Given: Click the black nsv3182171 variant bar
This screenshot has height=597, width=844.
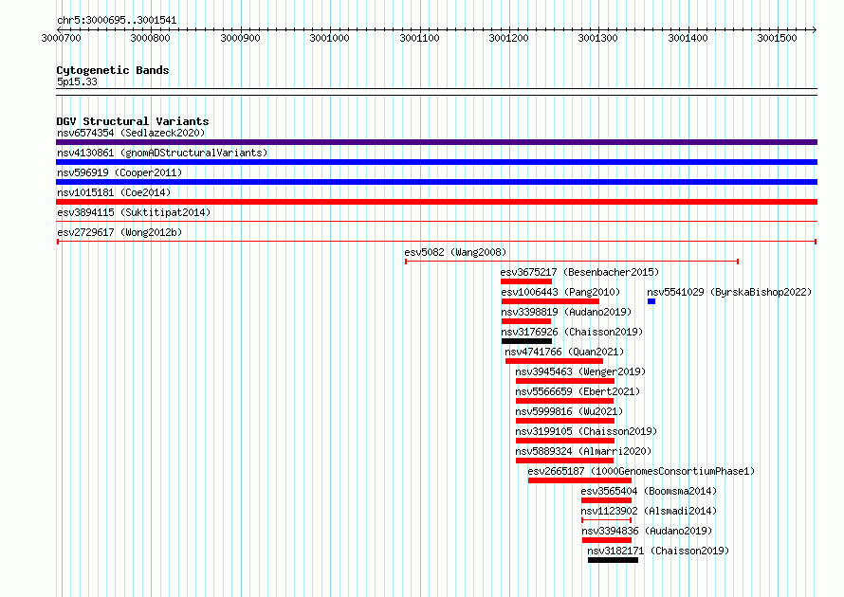Looking at the screenshot, I should coord(613,560).
